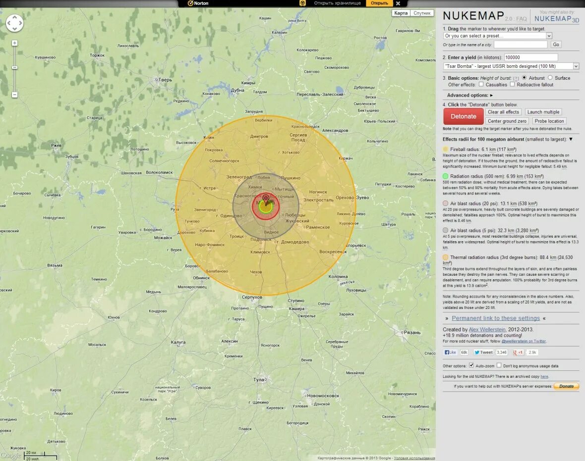Image resolution: width=585 pixels, height=461 pixels.
Task: Zoom out with the map minus button
Action: (x=14, y=95)
